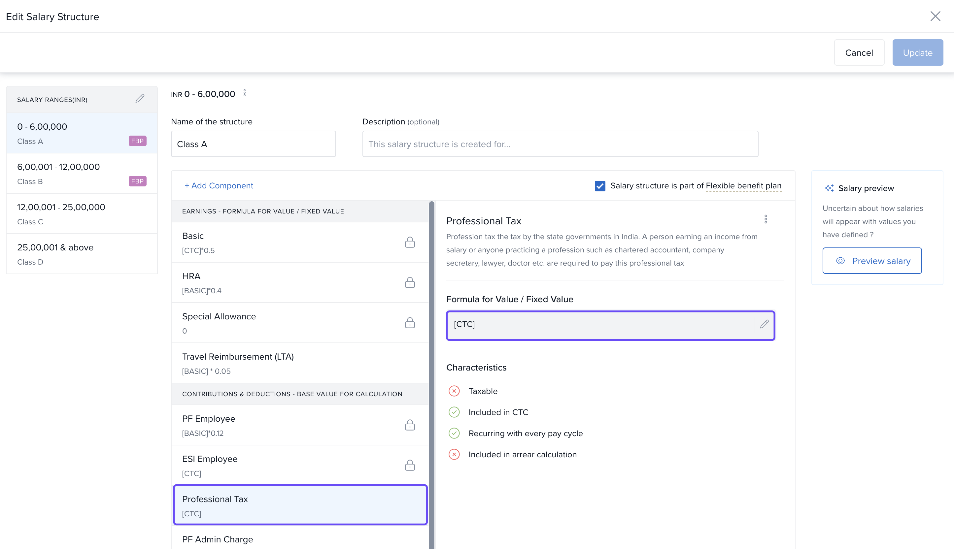Screen dimensions: 954x549
Task: Uncheck Flexible benefit plan checkbox
Action: (600, 186)
